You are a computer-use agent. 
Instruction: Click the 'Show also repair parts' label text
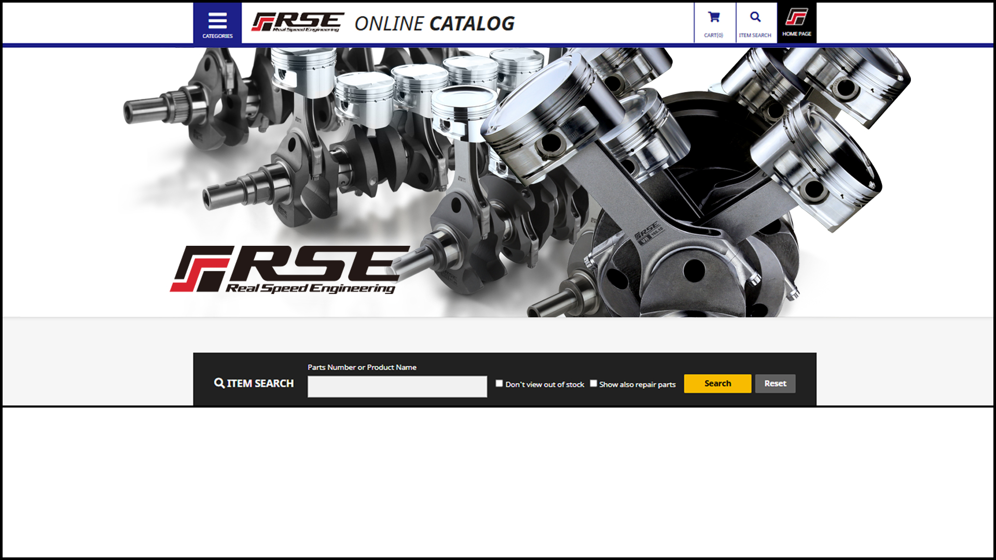[x=637, y=385]
